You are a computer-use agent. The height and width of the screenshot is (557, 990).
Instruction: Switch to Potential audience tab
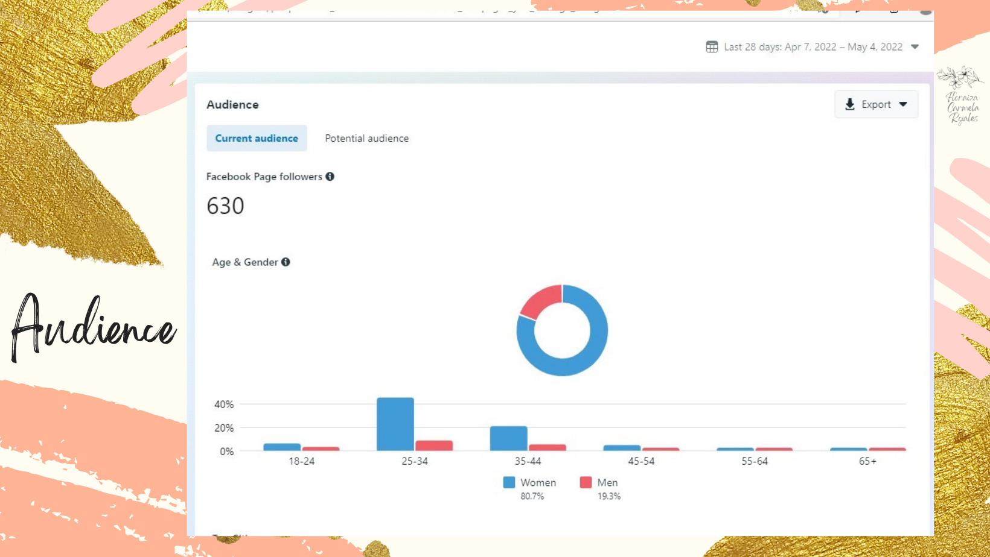coord(367,138)
